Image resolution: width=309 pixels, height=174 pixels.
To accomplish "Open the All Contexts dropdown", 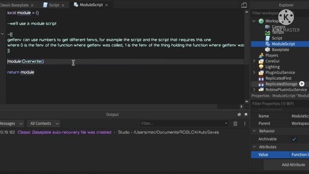I will click(x=43, y=124).
